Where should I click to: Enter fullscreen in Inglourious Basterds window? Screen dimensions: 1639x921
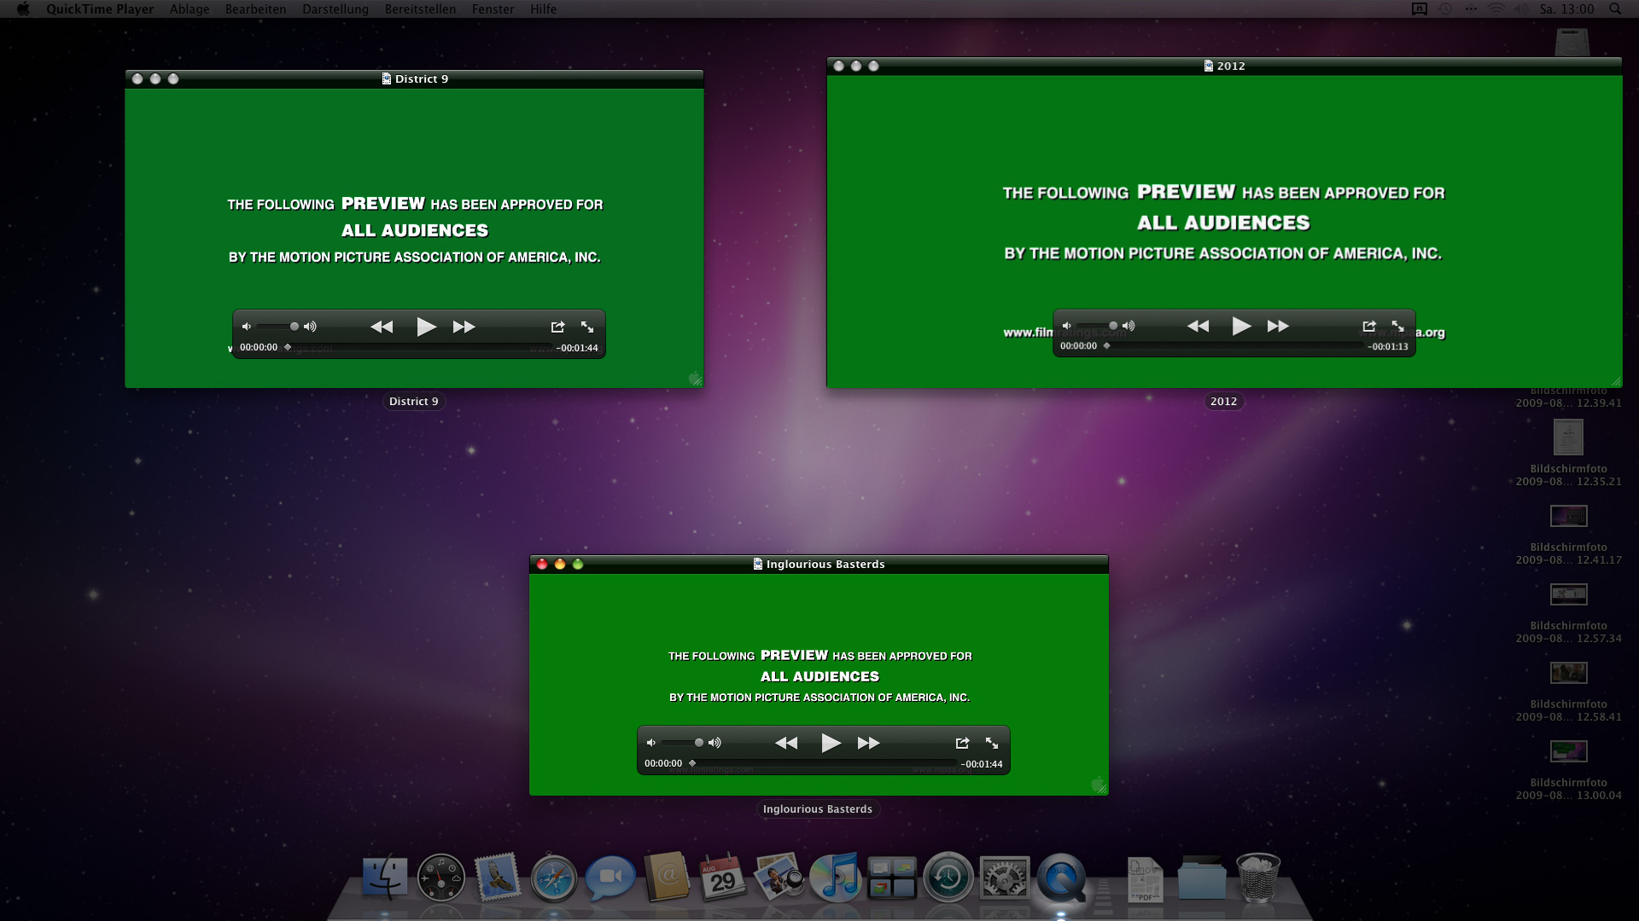coord(992,743)
